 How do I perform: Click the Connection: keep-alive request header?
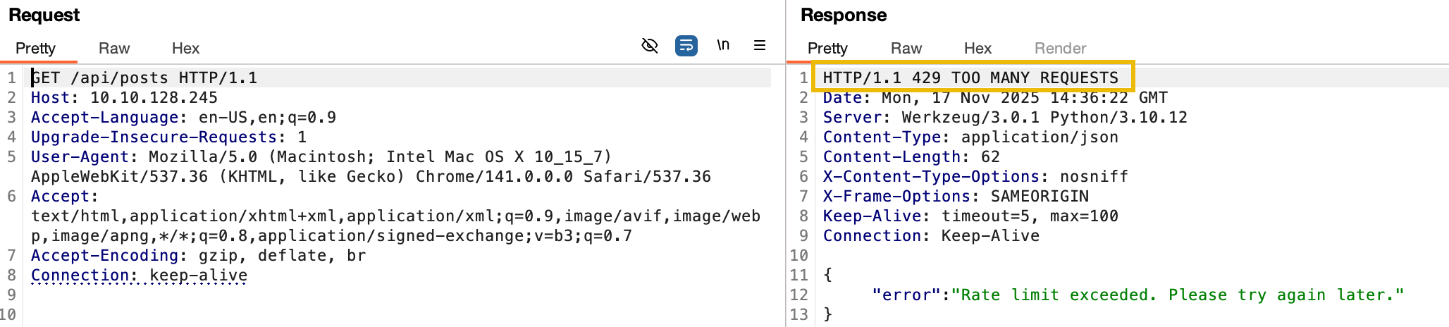[139, 275]
